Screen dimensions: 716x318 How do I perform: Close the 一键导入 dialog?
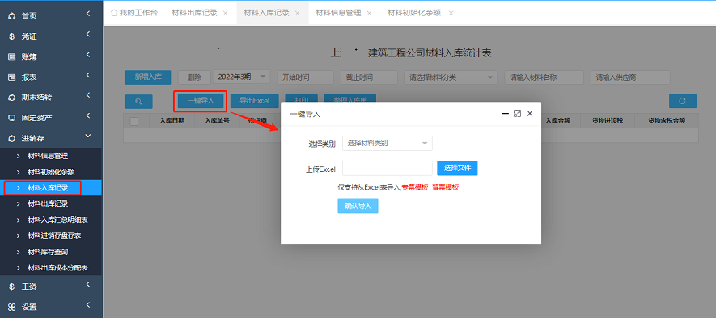point(530,114)
